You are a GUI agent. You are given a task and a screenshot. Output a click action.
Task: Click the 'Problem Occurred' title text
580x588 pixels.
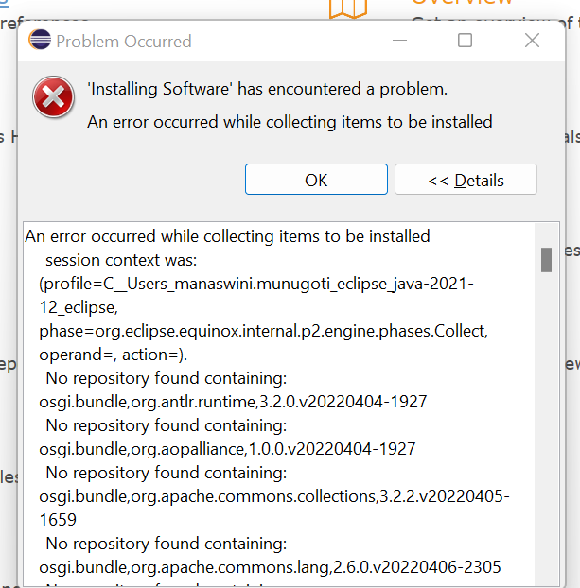click(x=124, y=42)
